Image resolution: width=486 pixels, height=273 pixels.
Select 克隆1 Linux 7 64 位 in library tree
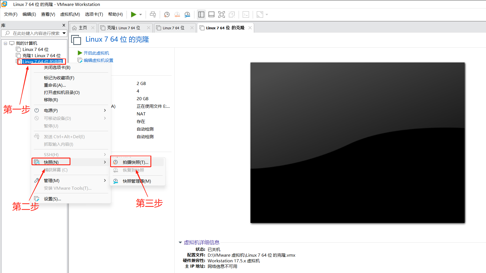point(41,56)
